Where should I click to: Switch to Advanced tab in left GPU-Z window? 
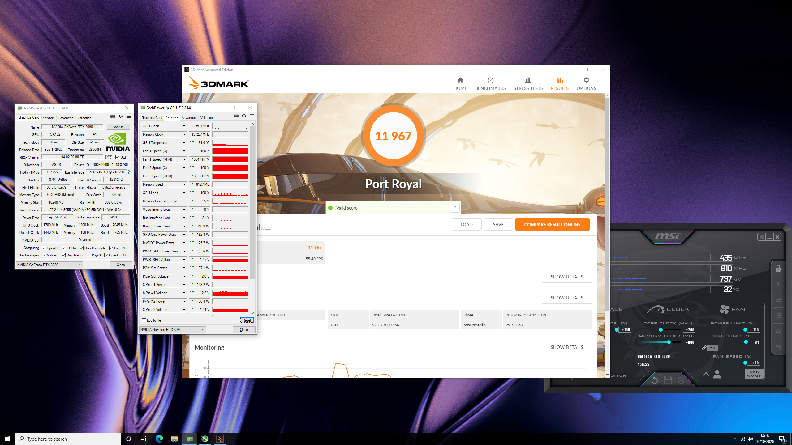(x=66, y=118)
